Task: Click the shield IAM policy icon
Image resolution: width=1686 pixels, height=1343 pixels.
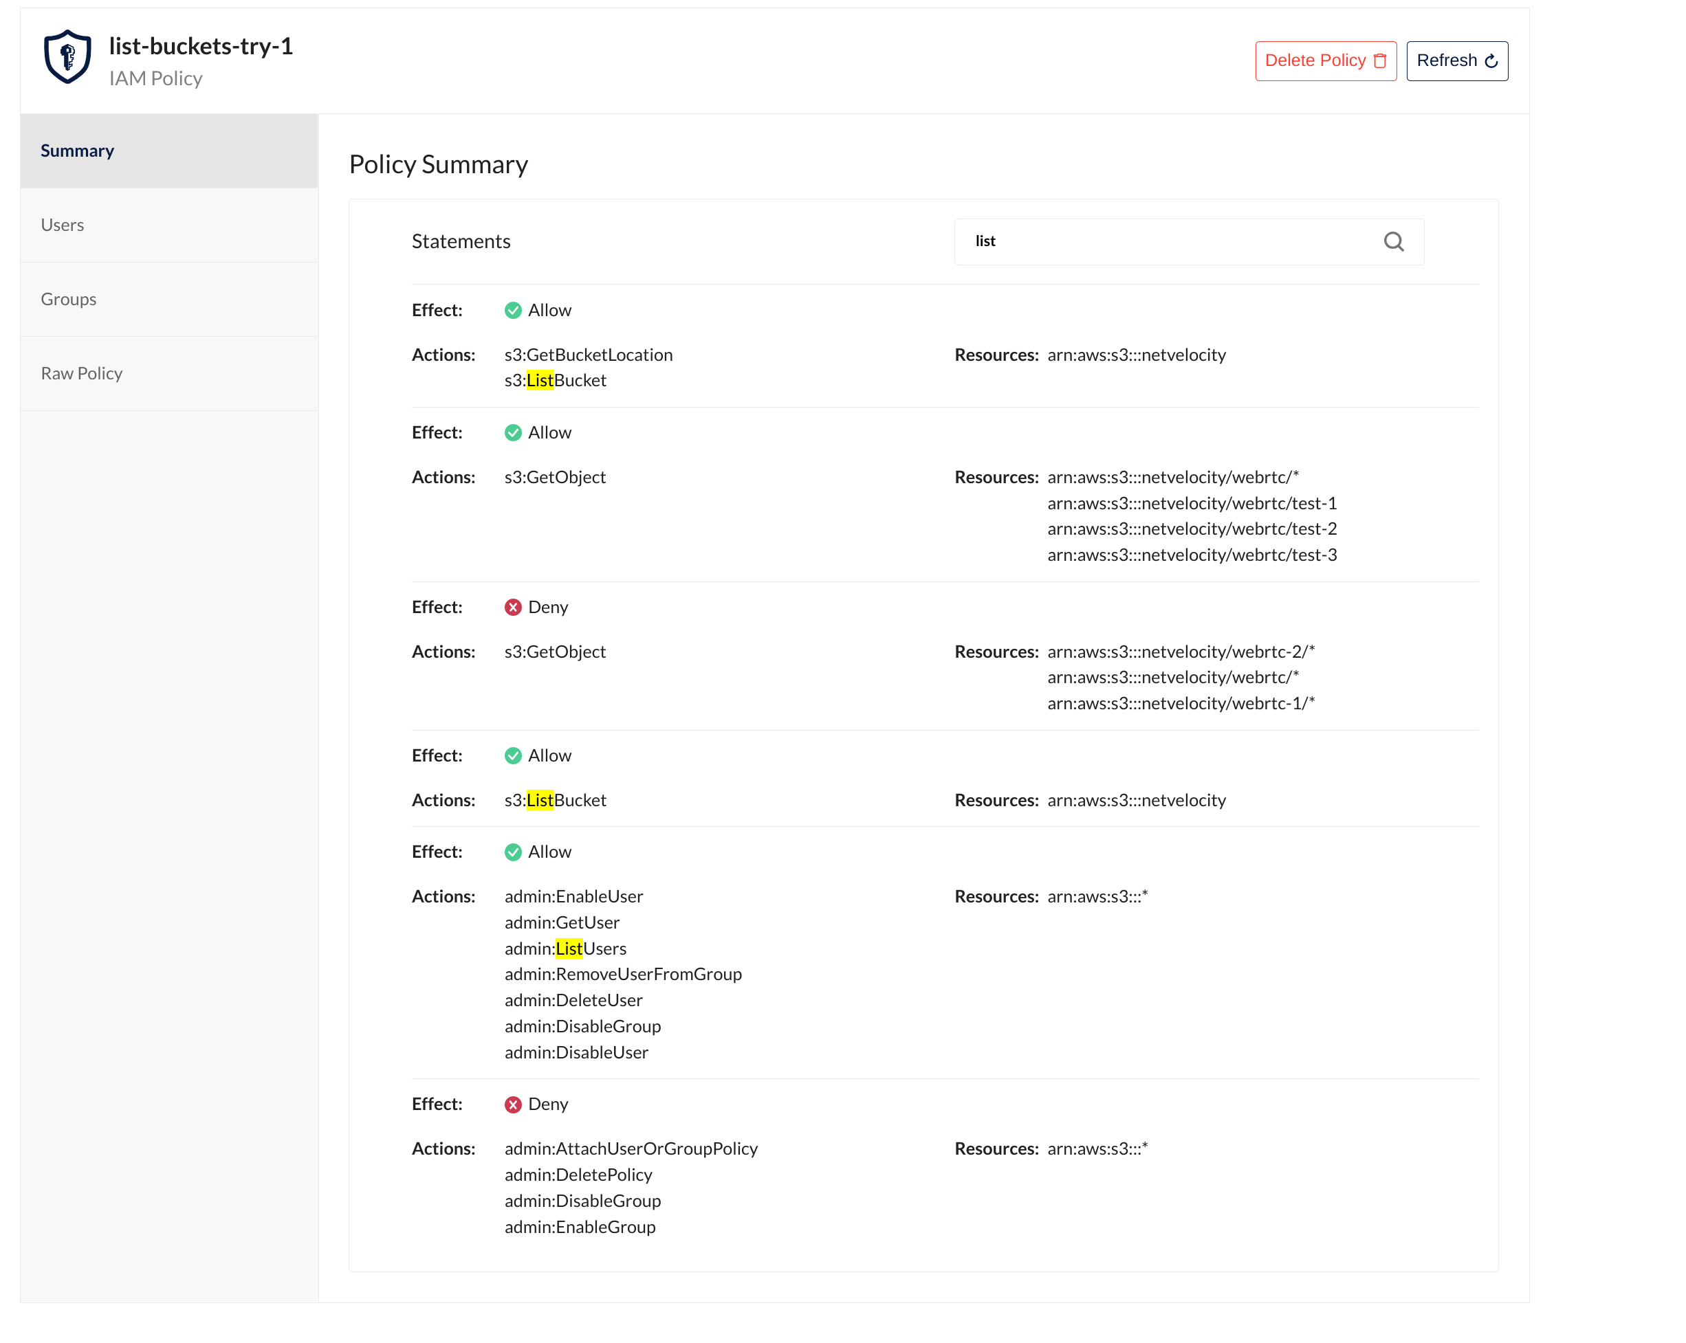Action: [x=67, y=57]
